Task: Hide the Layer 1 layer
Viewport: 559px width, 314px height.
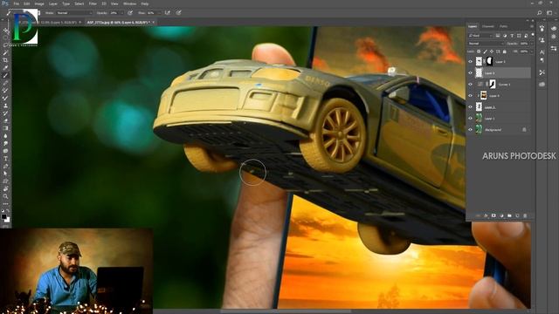Action: click(470, 119)
